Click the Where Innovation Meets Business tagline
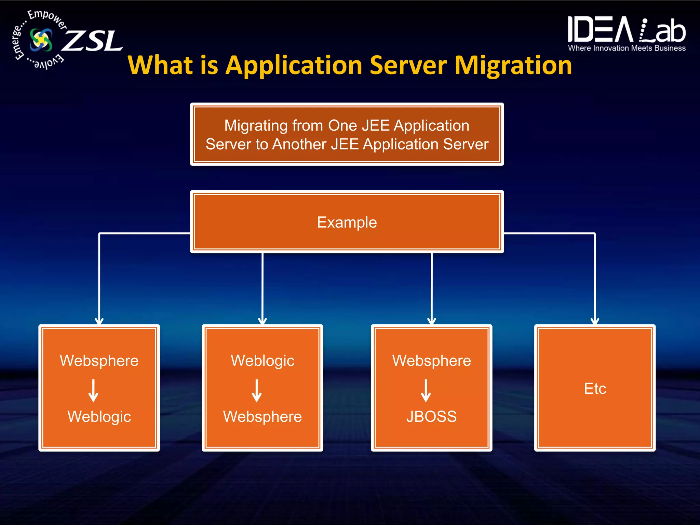The height and width of the screenshot is (525, 700). tap(627, 48)
